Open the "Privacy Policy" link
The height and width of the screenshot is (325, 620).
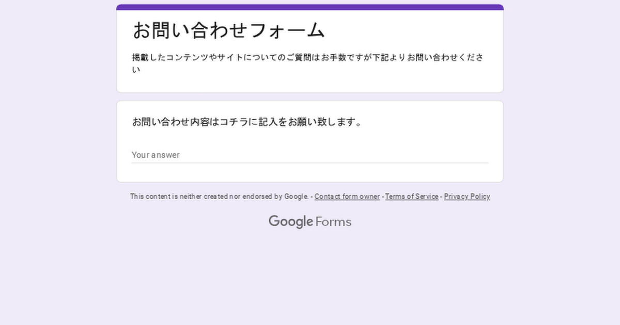coord(467,197)
